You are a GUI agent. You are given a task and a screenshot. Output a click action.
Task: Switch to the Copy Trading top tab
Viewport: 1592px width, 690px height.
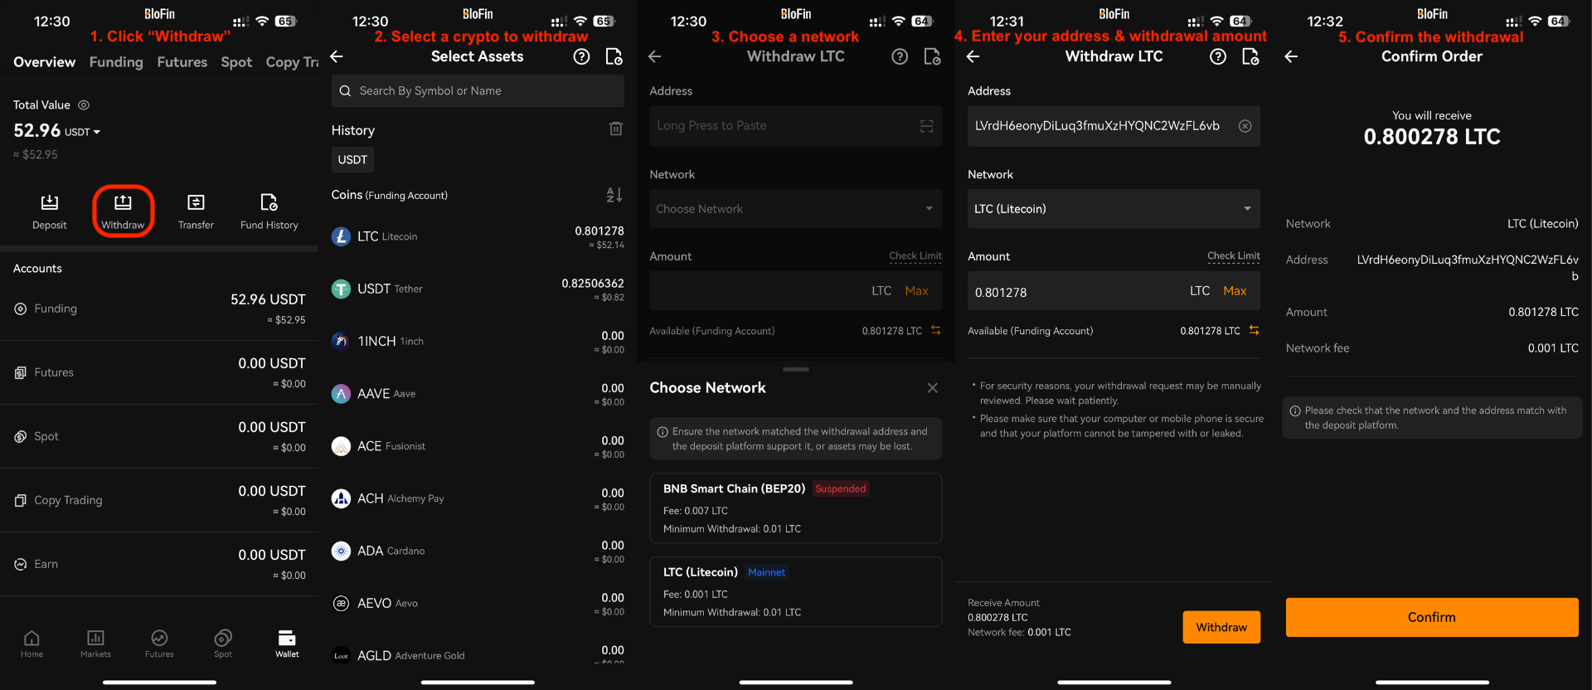[291, 62]
